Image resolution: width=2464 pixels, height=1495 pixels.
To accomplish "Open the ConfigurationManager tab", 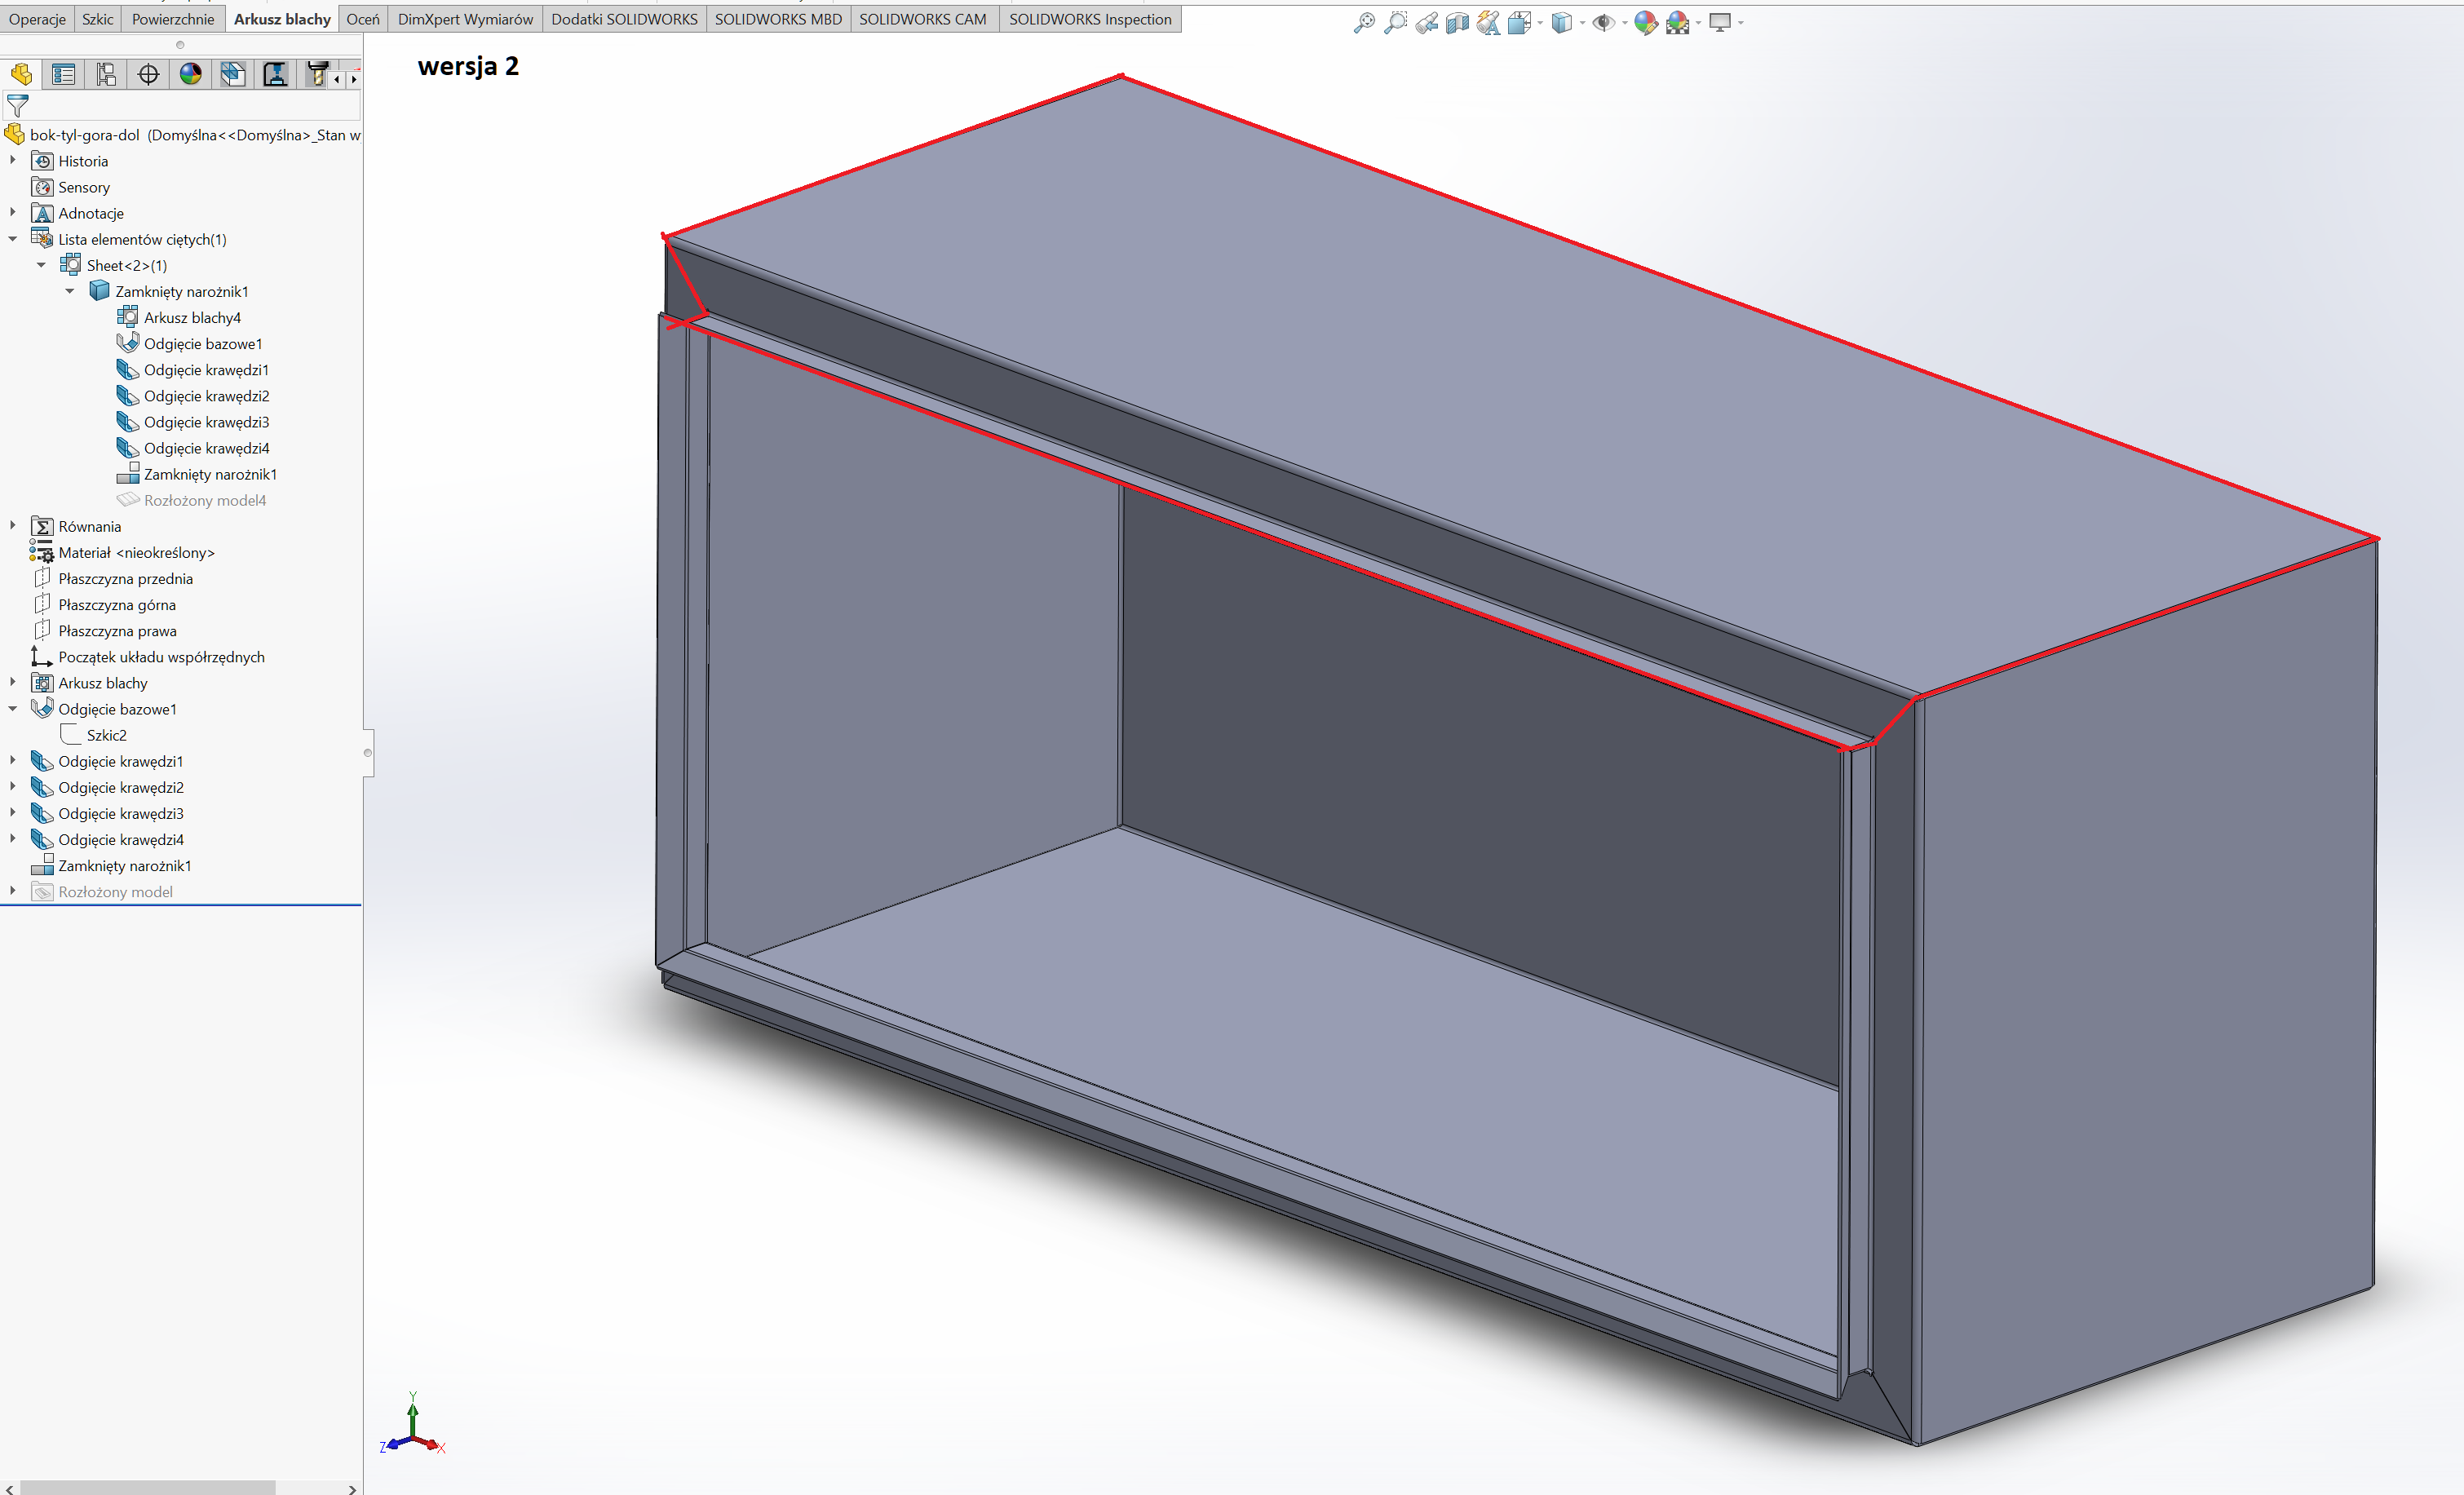I will pos(106,74).
